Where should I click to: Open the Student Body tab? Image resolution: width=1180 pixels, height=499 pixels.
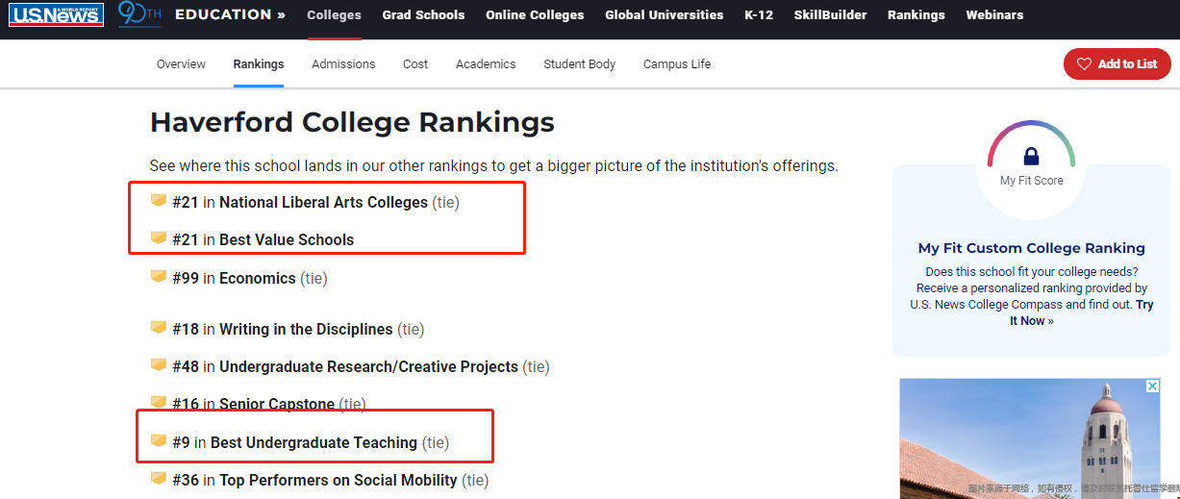coord(579,64)
